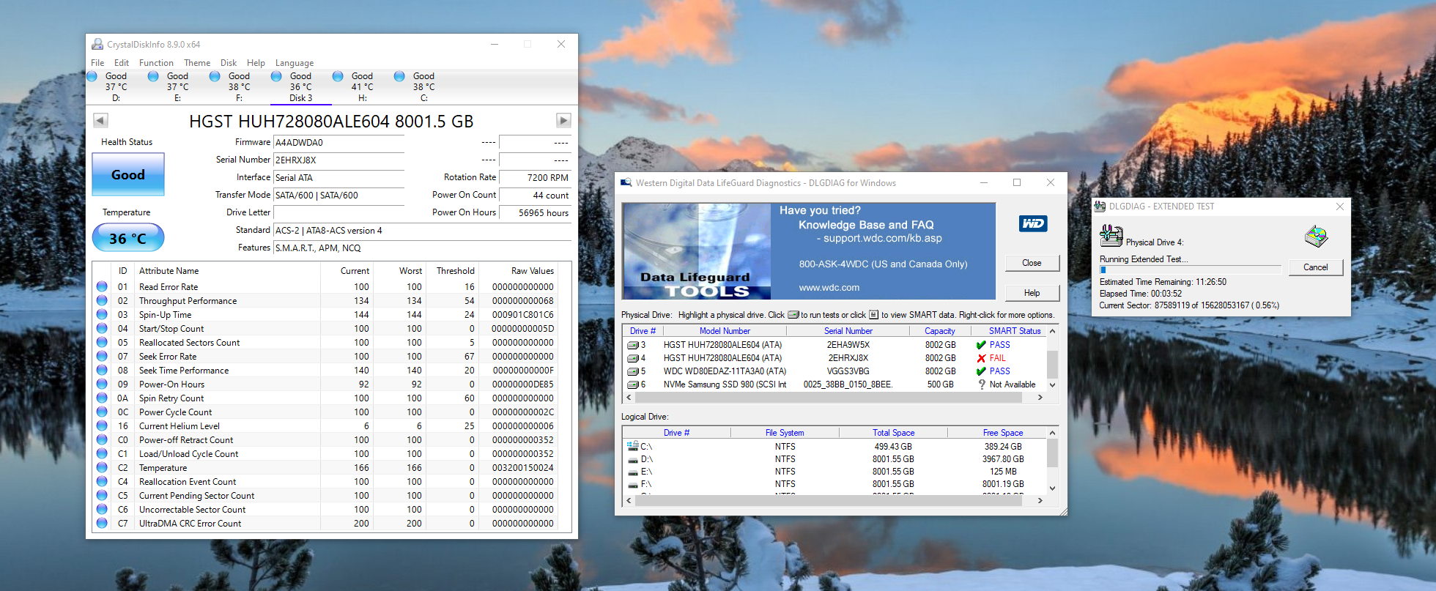
Task: Click the health orb above drive C: in CrystalDiskInfo
Action: (399, 76)
